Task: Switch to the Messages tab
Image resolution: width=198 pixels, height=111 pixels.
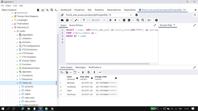Action: (x=80, y=67)
